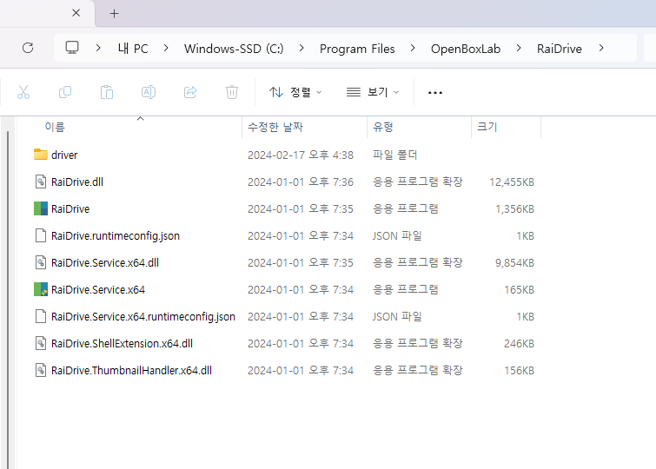The width and height of the screenshot is (656, 469).
Task: Expand chevron after Program Files
Action: tap(413, 48)
